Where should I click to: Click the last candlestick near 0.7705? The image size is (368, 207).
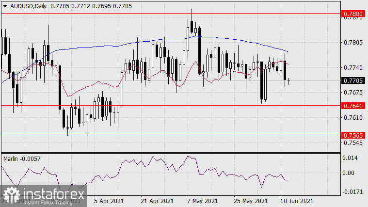[x=289, y=81]
